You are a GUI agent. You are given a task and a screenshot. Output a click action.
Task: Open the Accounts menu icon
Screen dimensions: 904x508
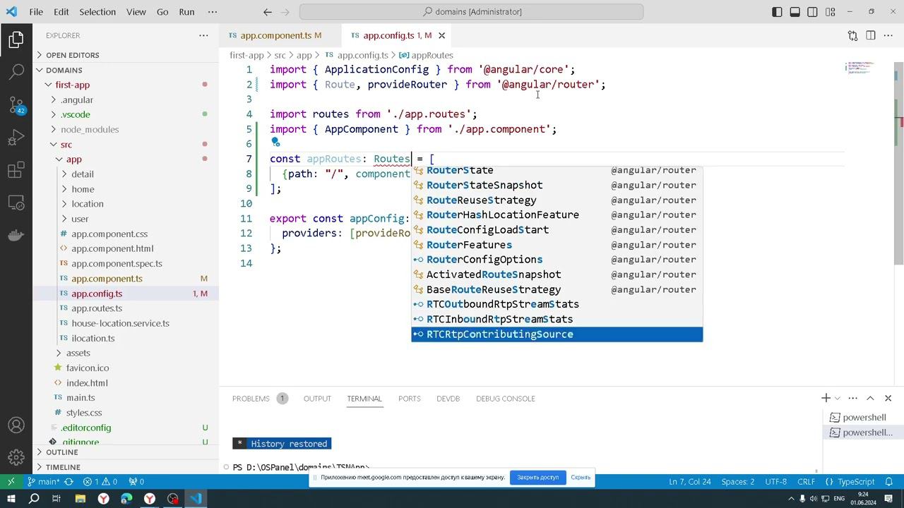(x=16, y=425)
